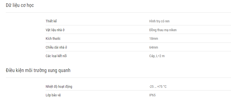Select the 'Lớp bảo vệ' row label
The width and height of the screenshot is (231, 101).
coord(53,95)
